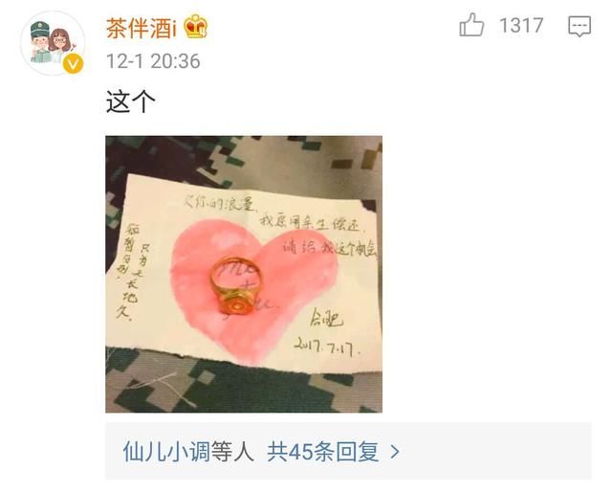Open 茶伴酒i user profile name

141,28
